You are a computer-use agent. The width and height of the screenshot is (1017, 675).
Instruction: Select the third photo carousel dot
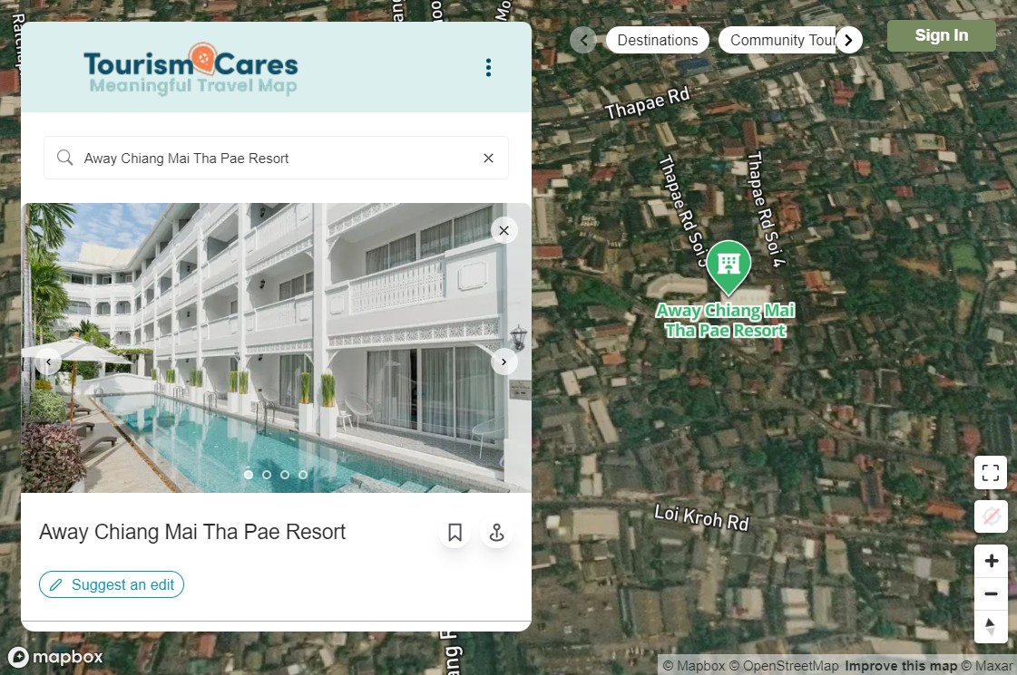(x=285, y=475)
